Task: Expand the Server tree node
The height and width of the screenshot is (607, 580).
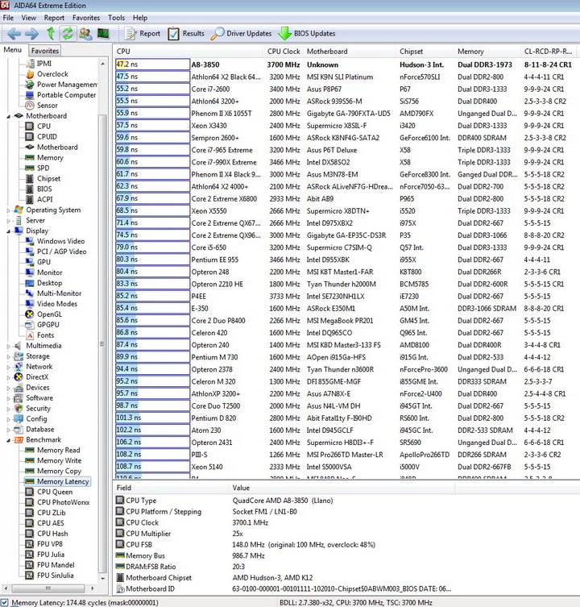Action: pos(9,221)
